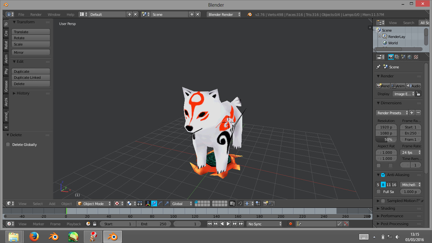Open the Help menu
This screenshot has width=432, height=243.
[71, 14]
